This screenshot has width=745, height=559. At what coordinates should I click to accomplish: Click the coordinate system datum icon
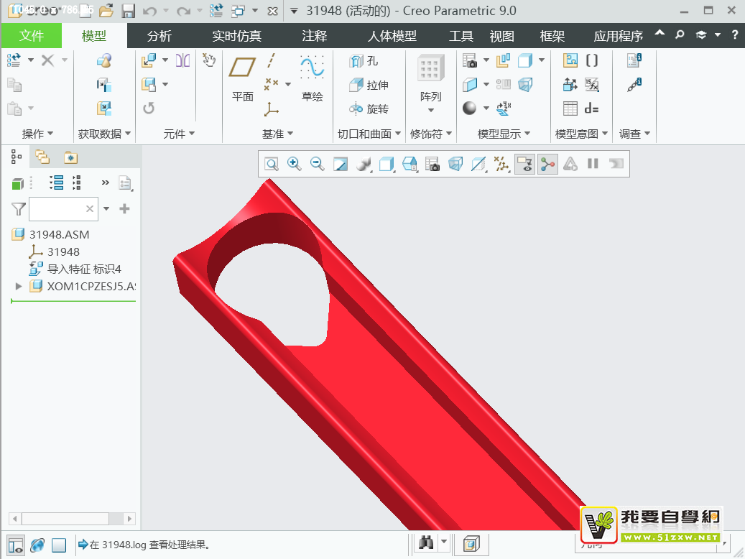[272, 108]
